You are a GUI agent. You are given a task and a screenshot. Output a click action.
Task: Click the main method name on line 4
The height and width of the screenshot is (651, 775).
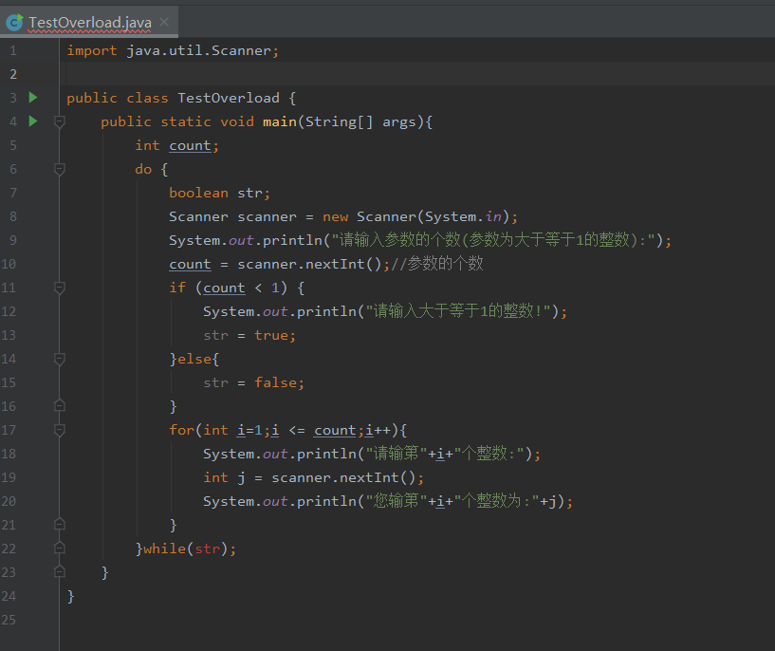pyautogui.click(x=280, y=121)
